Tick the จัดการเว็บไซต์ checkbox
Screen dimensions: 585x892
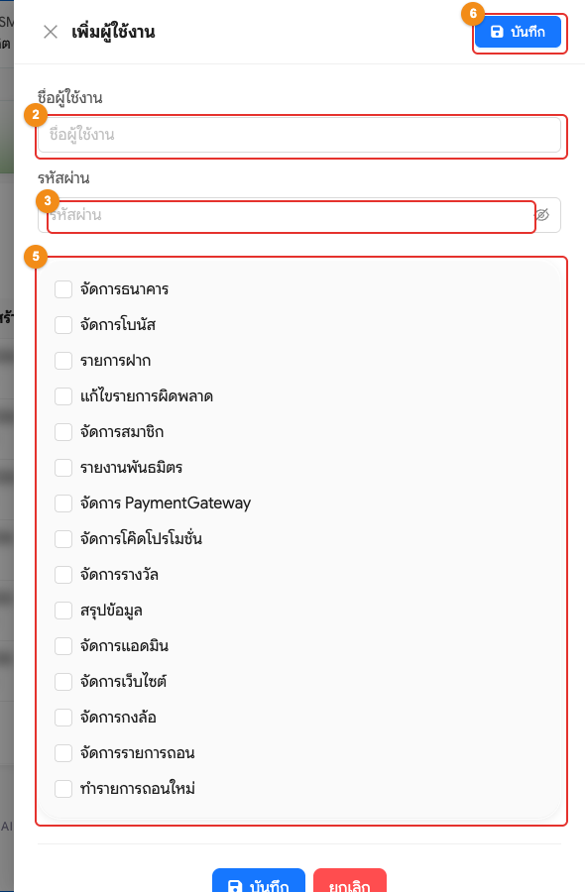tap(63, 682)
